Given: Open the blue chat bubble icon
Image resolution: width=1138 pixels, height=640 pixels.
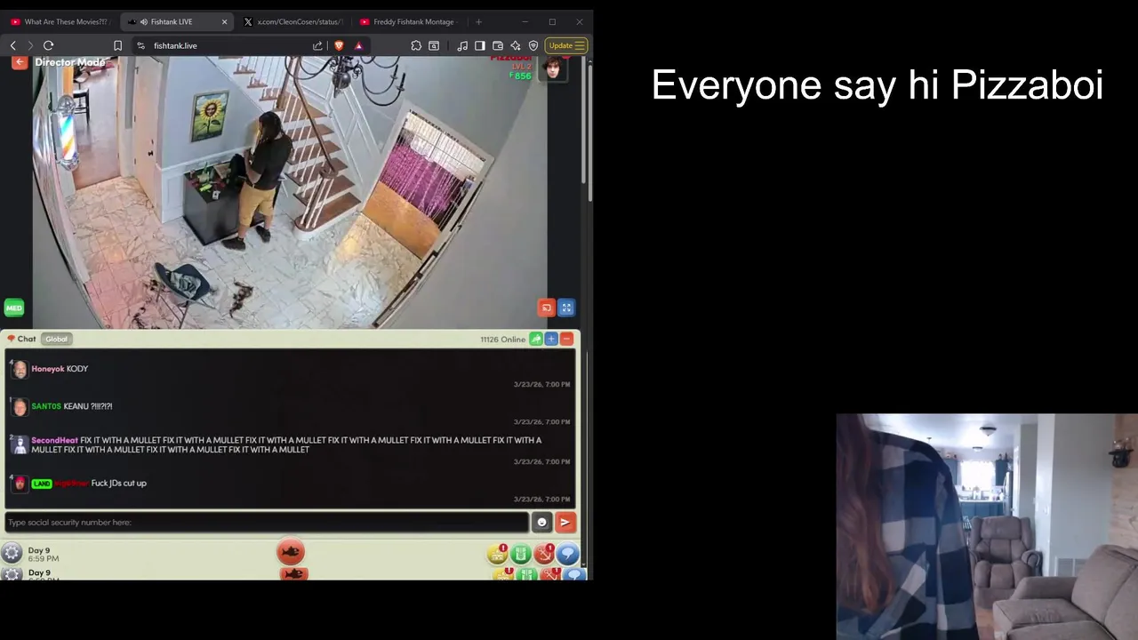Looking at the screenshot, I should click(x=567, y=555).
